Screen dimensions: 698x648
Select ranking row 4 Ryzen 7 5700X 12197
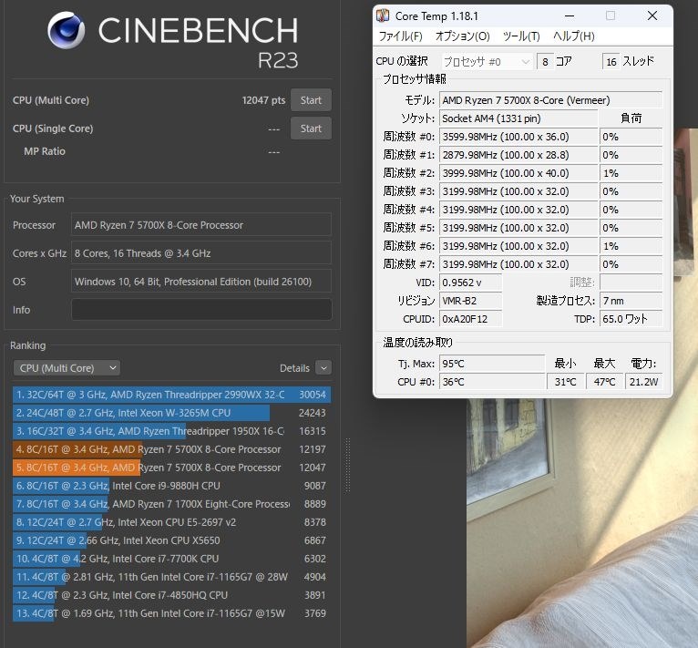[171, 449]
